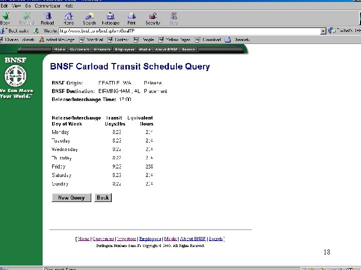Open Contact personal toolbar shortcut
The height and width of the screenshot is (270, 361).
click(118, 39)
